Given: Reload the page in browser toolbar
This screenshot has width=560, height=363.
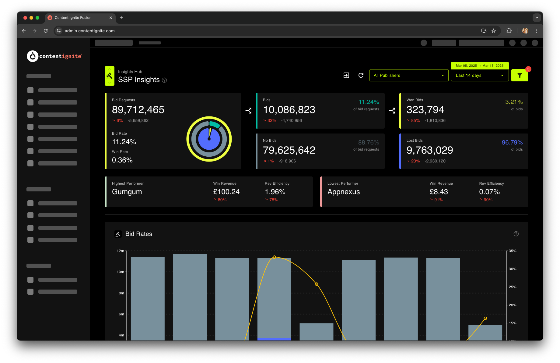Looking at the screenshot, I should coord(46,31).
